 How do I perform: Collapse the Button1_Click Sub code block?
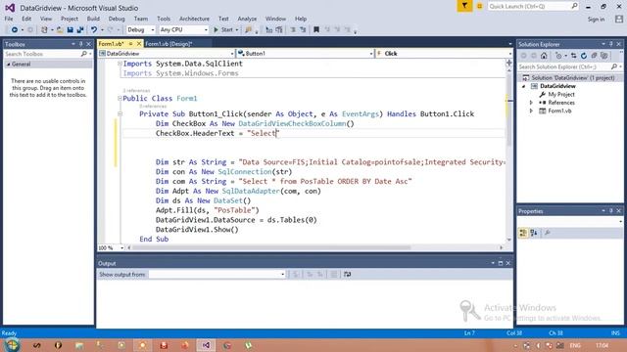click(x=120, y=113)
